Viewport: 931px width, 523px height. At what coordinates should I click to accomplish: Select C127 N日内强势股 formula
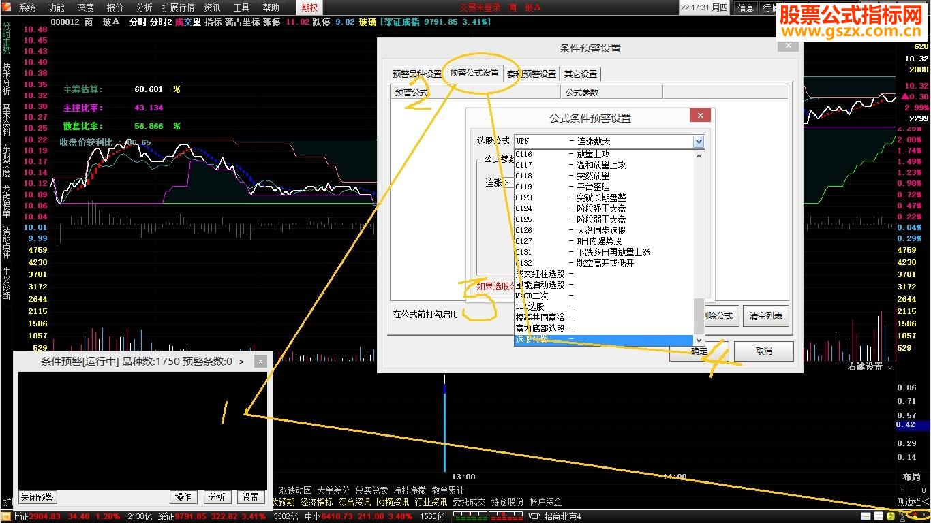click(x=603, y=241)
